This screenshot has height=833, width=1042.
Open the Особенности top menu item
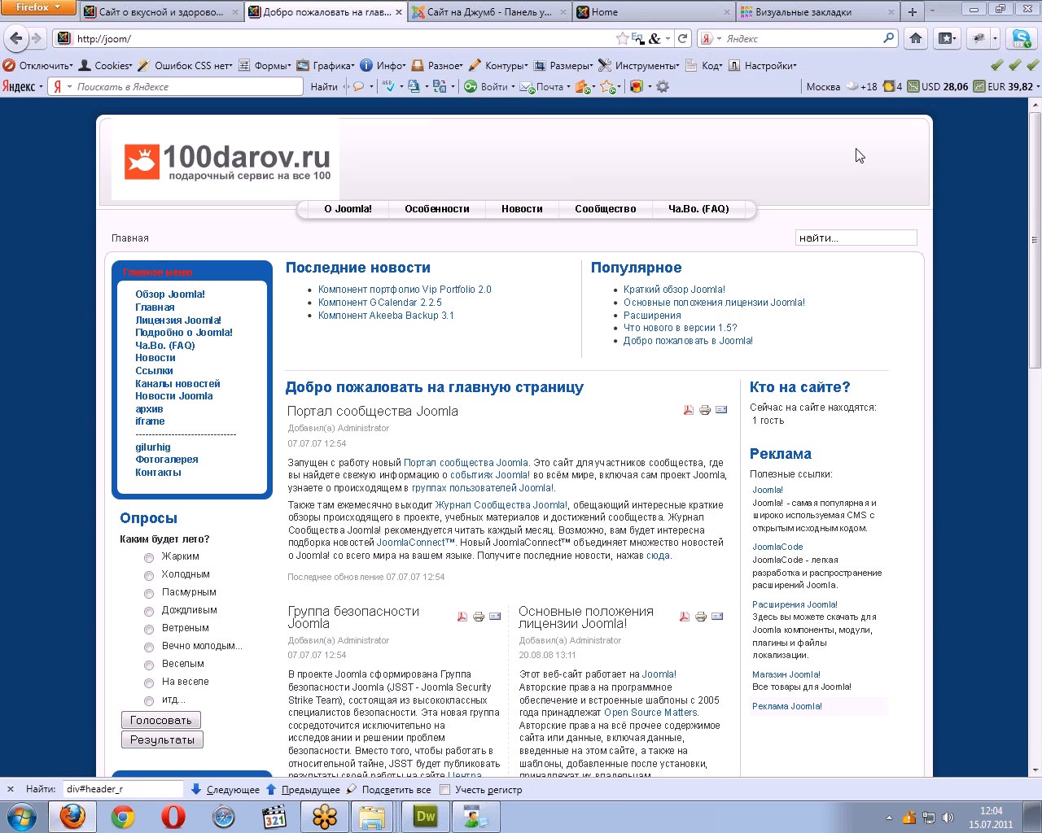pos(437,209)
